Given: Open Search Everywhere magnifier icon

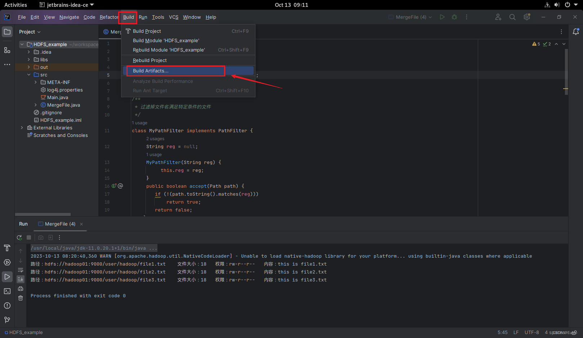Looking at the screenshot, I should point(512,17).
